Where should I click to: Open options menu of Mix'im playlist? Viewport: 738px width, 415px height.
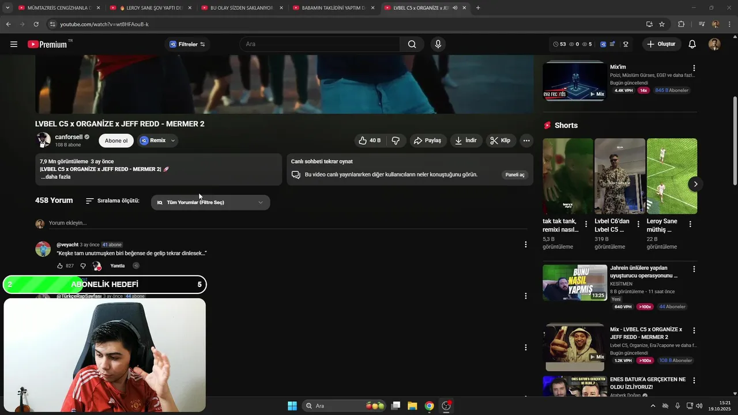[694, 68]
